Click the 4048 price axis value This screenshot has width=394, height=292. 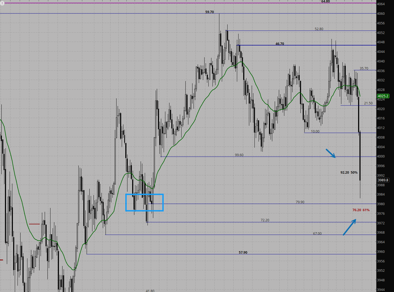[381, 42]
